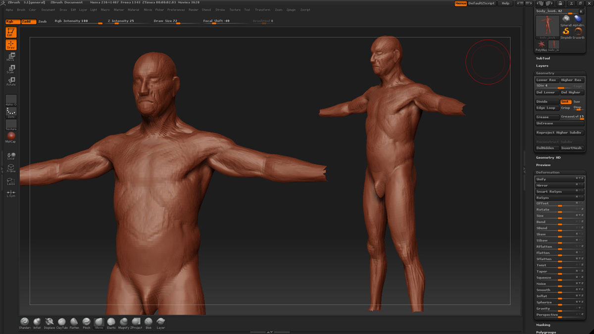This screenshot has width=594, height=334.
Task: Activate the Scale tool
Action: tap(11, 69)
